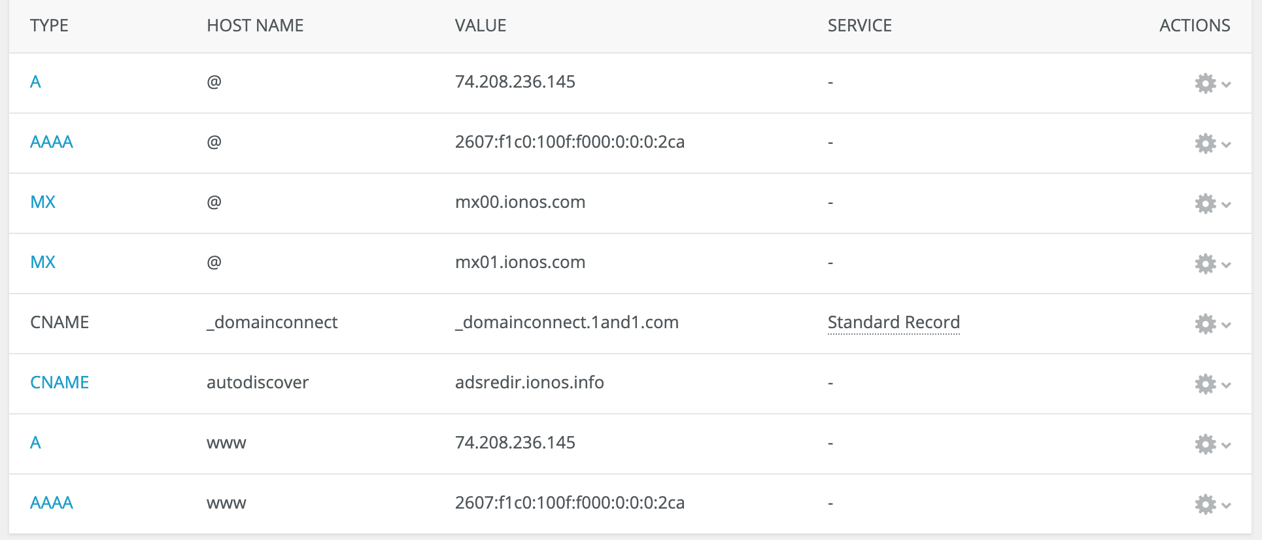The height and width of the screenshot is (540, 1262).
Task: Expand the actions arrow on the www AAAA row
Action: pos(1225,506)
